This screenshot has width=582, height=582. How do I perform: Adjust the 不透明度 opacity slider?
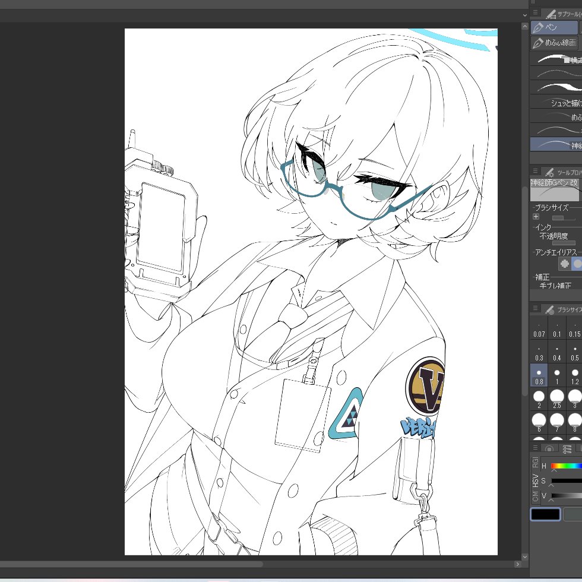[564, 243]
